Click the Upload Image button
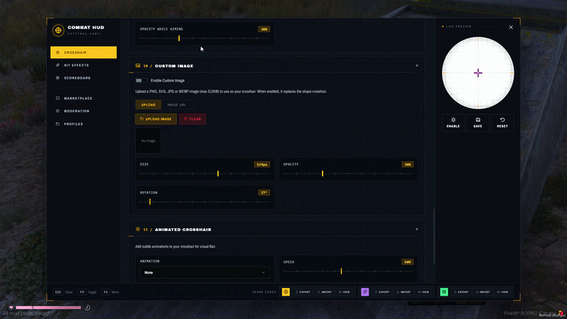Screen dimensions: 567x319 coord(156,119)
